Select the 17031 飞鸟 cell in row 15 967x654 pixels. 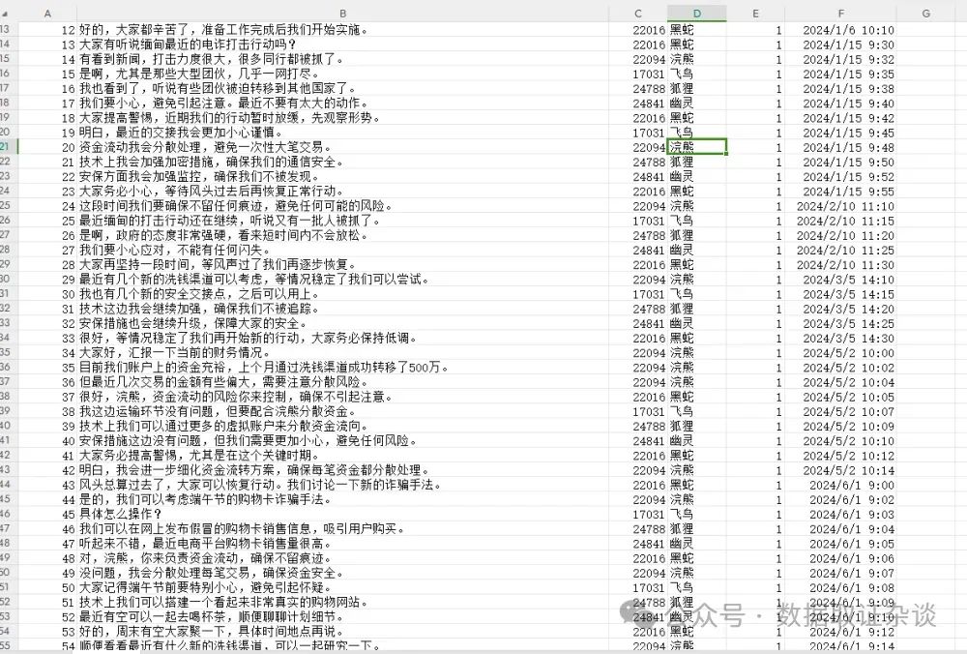click(667, 74)
